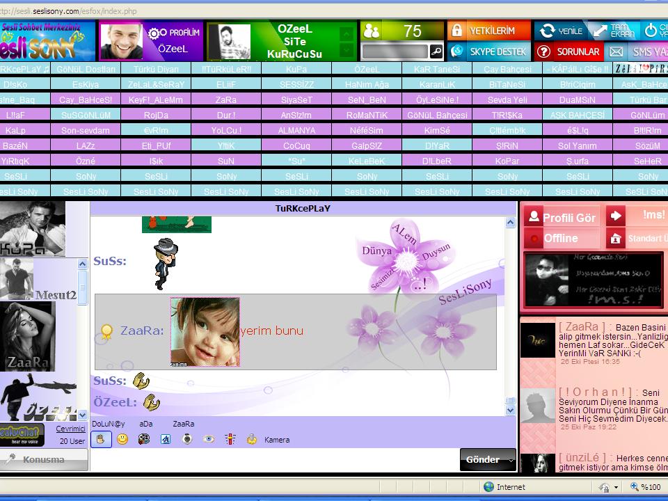Image resolution: width=668 pixels, height=501 pixels.
Task: Click the film reel media icon
Action: point(144,439)
